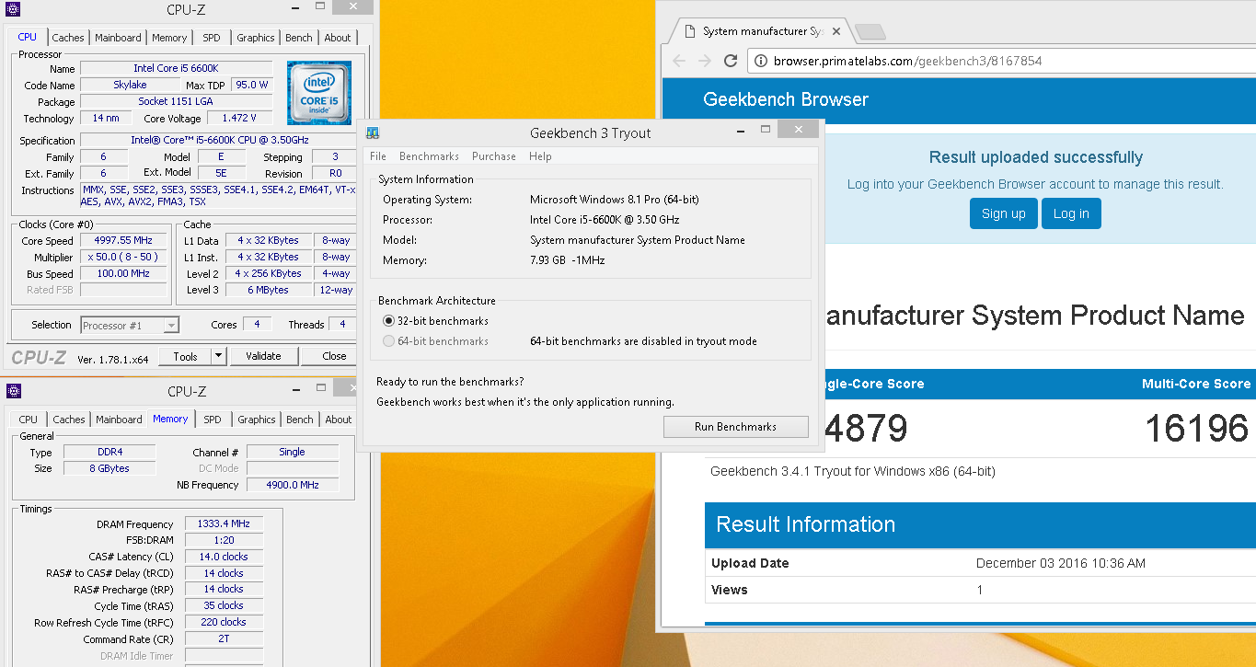This screenshot has width=1256, height=667.
Task: Click the FSB:DRAM 1:20 value
Action: (x=224, y=541)
